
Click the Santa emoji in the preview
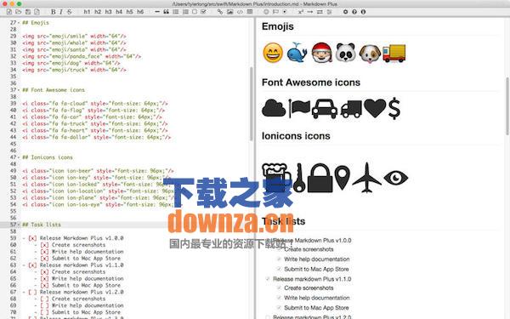[x=321, y=53]
